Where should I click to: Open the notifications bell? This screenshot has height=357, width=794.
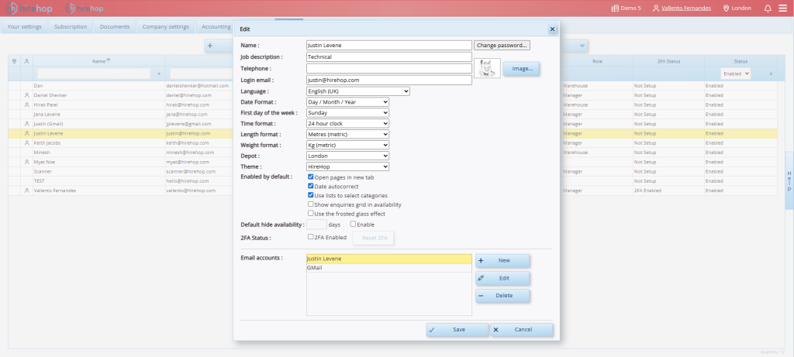click(x=768, y=8)
